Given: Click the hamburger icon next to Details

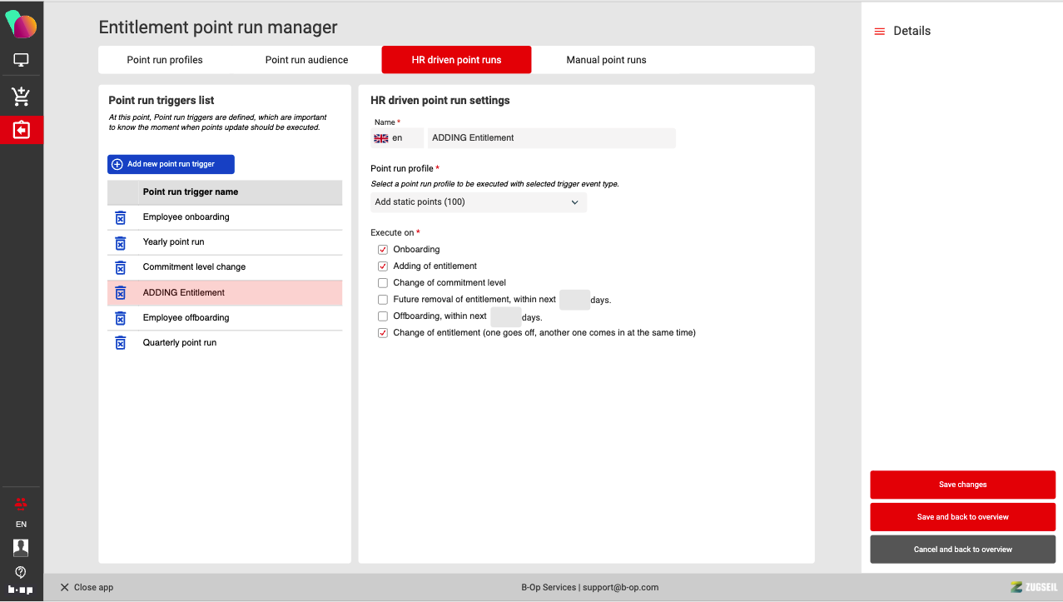Looking at the screenshot, I should 879,32.
